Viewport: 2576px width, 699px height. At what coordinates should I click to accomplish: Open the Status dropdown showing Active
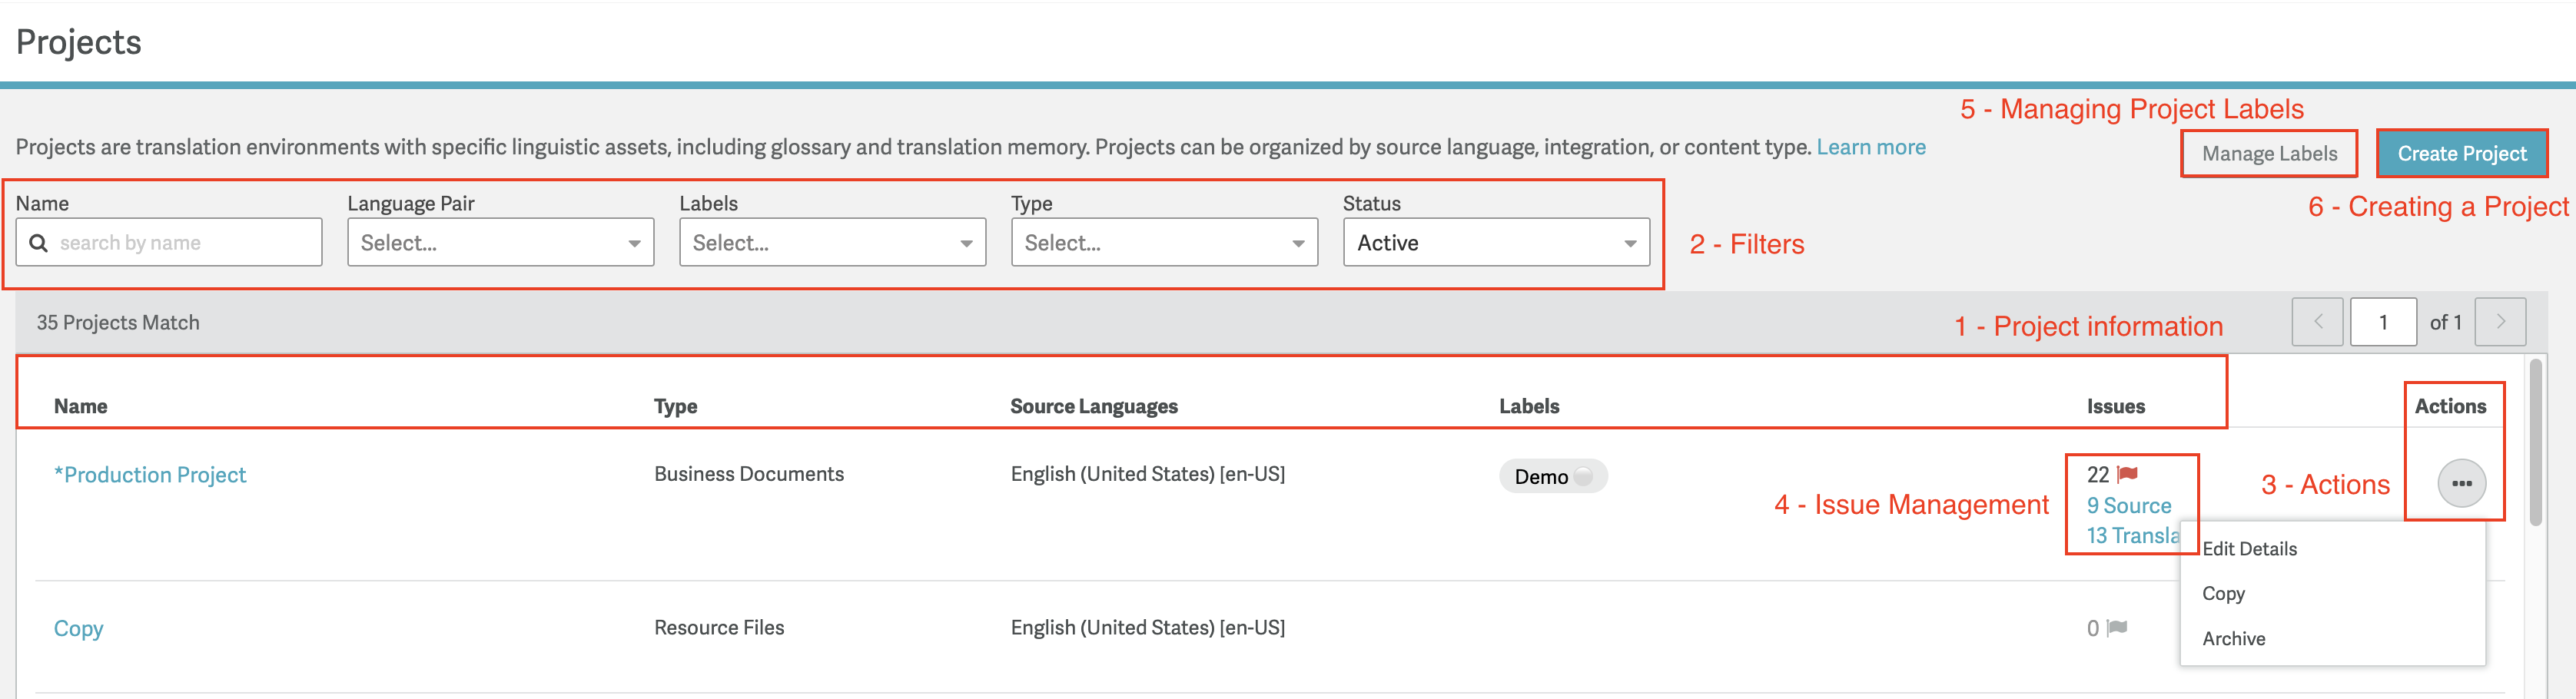click(1497, 243)
